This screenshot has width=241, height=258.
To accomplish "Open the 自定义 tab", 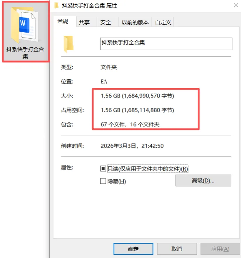I will (x=163, y=22).
